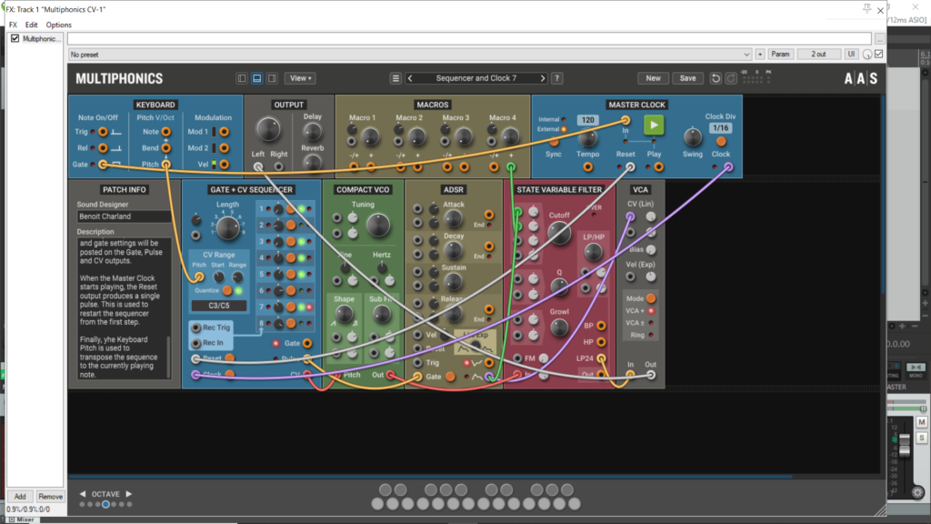
Task: Click the sequencer Rec Trig input jack
Action: click(196, 327)
